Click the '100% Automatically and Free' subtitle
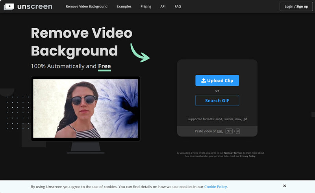This screenshot has height=193, width=315. click(x=71, y=66)
